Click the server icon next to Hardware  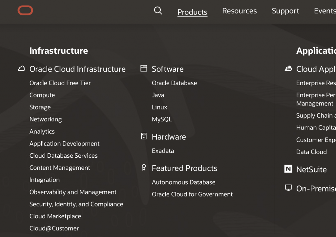pos(144,136)
